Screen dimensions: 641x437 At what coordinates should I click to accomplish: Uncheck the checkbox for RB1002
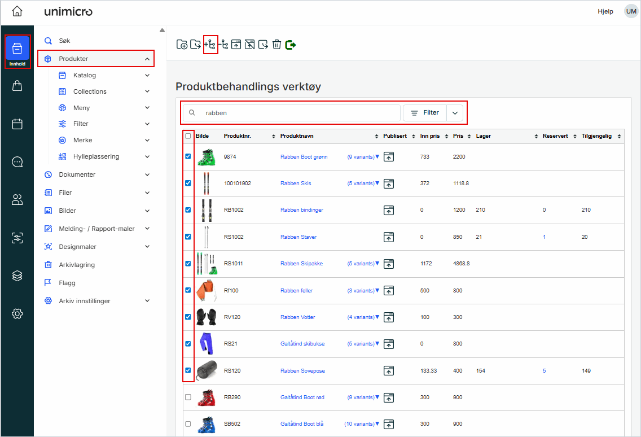click(x=188, y=210)
